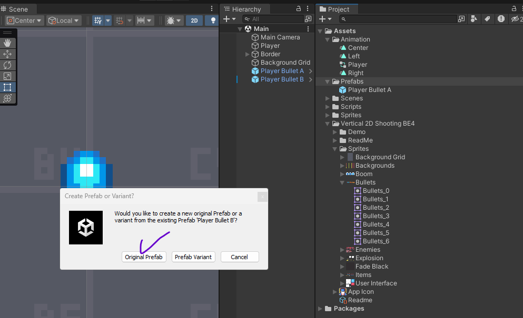Expand the Scripts folder
The image size is (523, 318).
(327, 107)
